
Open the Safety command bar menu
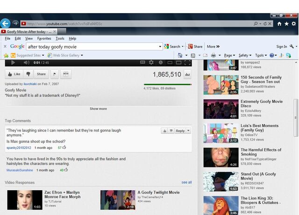245,55
